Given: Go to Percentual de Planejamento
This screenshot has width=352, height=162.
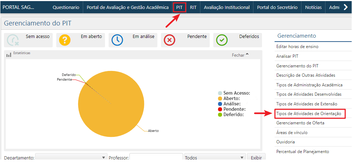Looking at the screenshot, I should [x=303, y=152].
